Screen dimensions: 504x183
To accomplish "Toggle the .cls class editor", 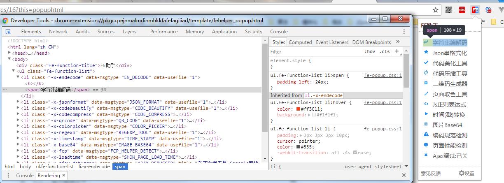I will (x=385, y=52).
